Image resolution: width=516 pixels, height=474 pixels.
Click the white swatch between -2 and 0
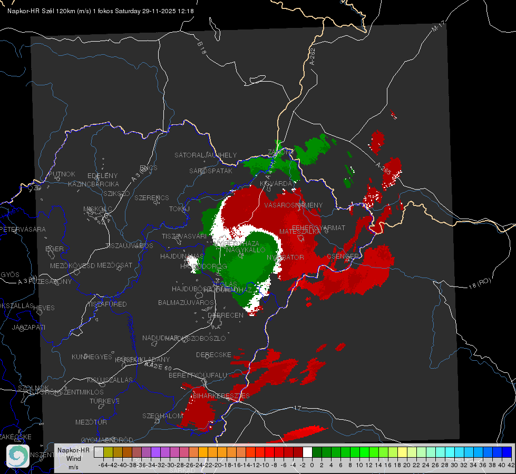(x=307, y=452)
